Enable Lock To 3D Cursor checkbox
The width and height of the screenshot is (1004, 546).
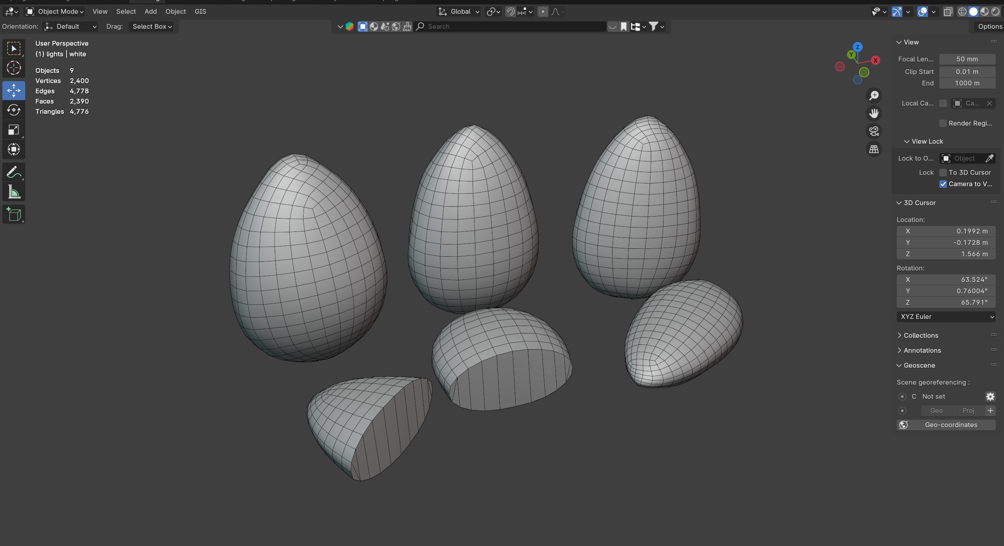[943, 172]
